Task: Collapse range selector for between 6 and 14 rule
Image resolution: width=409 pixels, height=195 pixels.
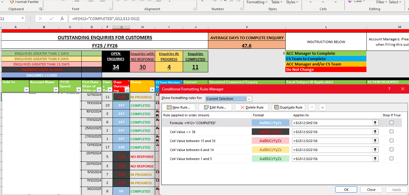Action: pyautogui.click(x=375, y=150)
